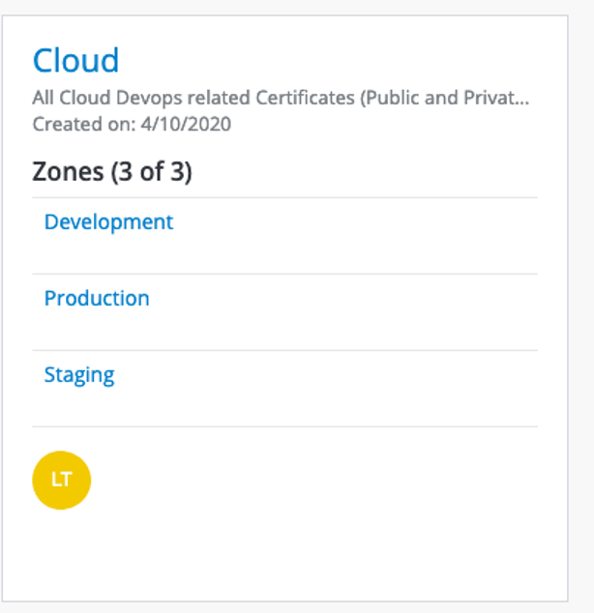Click the word Zones in the heading
The width and height of the screenshot is (594, 613).
[68, 172]
